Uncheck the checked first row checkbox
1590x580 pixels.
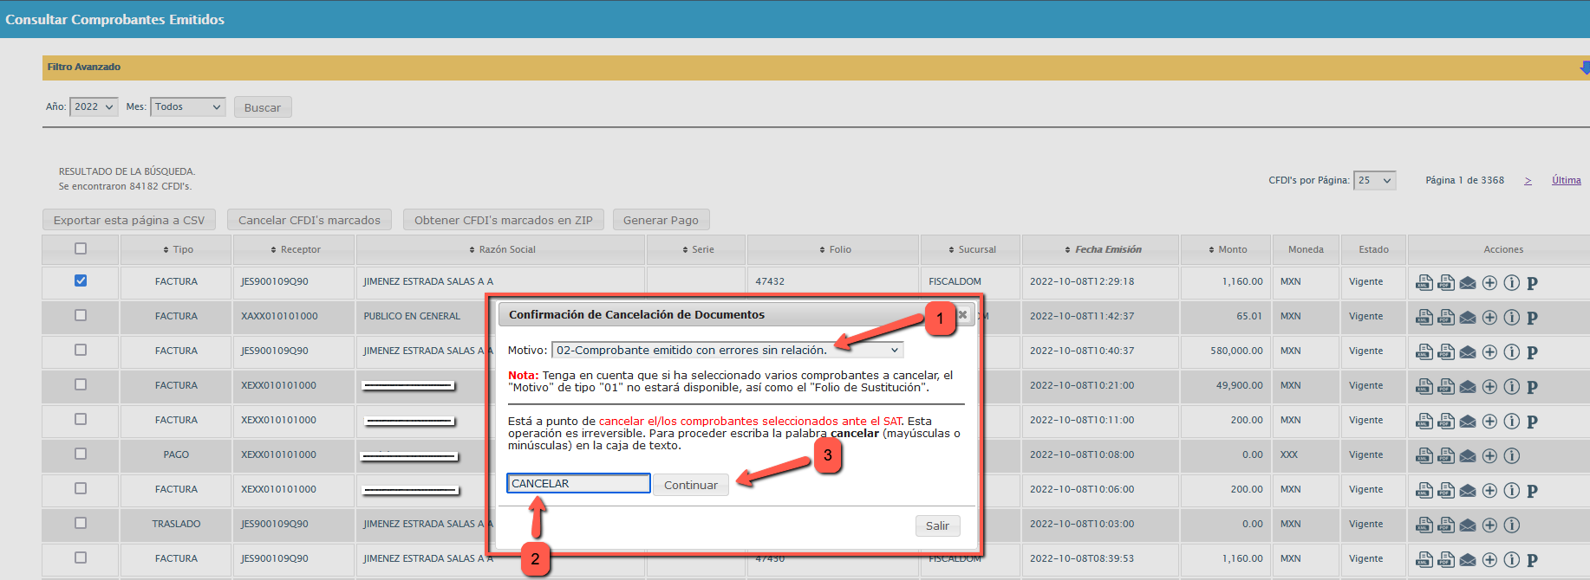tap(81, 280)
